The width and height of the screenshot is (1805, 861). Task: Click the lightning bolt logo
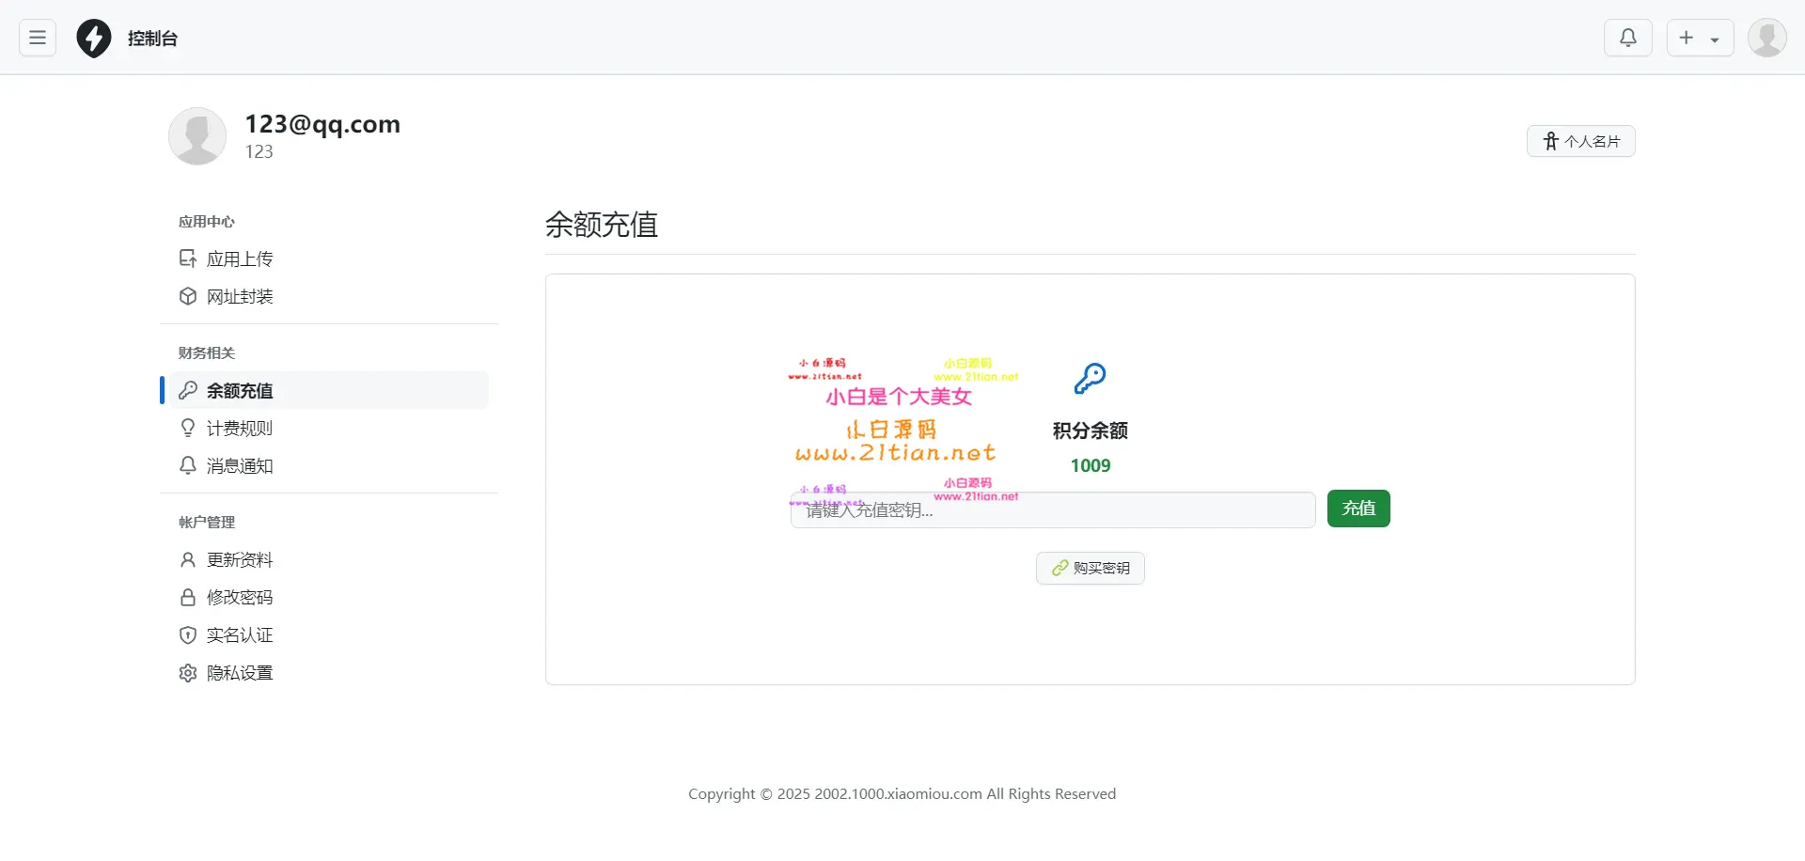pyautogui.click(x=94, y=39)
